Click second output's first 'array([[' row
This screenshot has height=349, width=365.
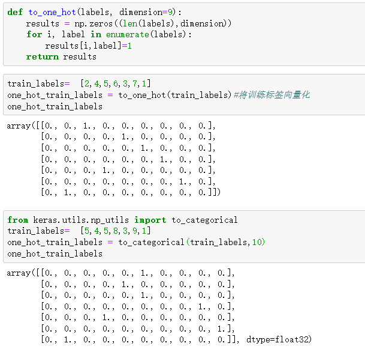tap(120, 273)
